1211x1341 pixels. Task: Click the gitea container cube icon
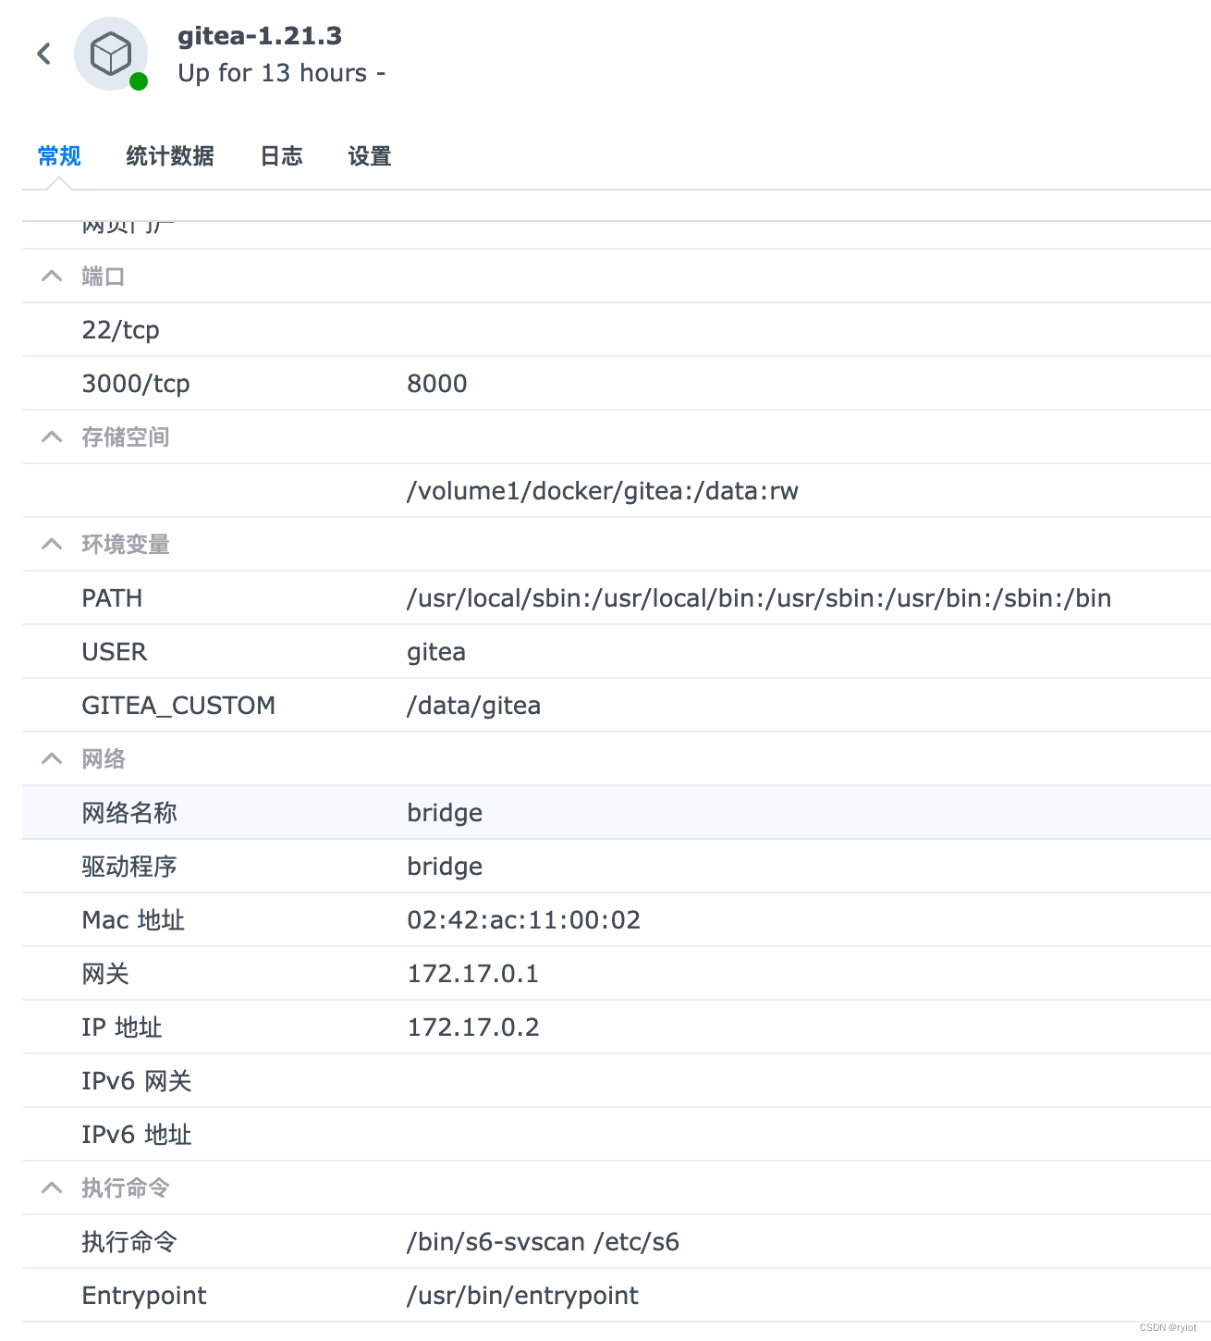click(x=111, y=54)
